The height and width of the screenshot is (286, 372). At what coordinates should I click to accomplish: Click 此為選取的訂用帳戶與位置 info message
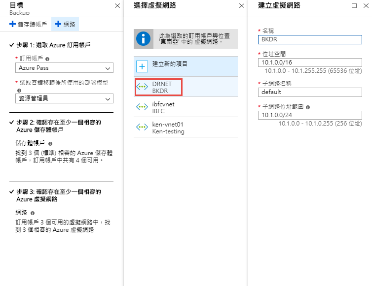[x=194, y=39]
